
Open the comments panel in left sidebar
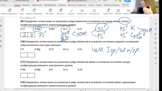[x=1, y=31]
